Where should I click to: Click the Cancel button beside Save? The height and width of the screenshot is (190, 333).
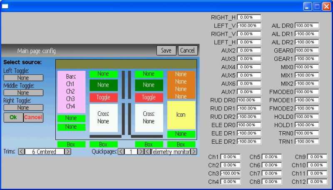(x=188, y=50)
